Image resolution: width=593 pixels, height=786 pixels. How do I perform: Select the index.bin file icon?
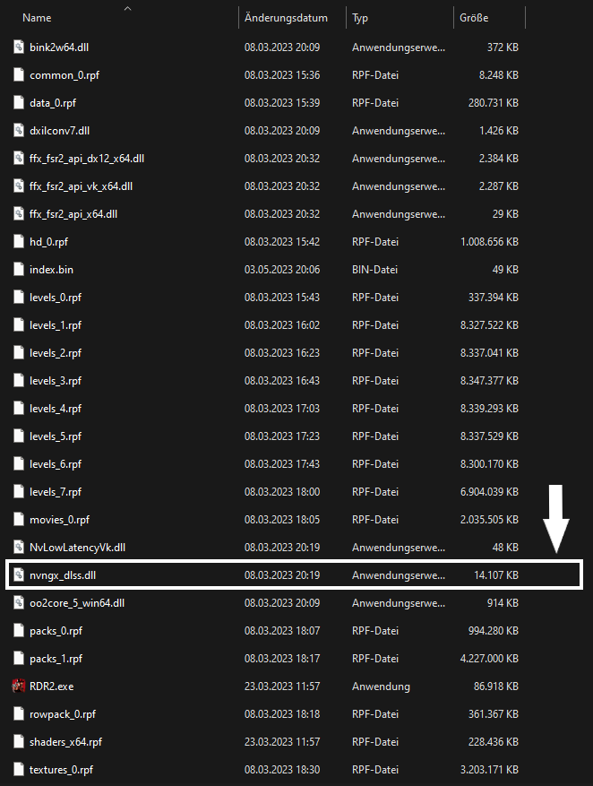17,270
